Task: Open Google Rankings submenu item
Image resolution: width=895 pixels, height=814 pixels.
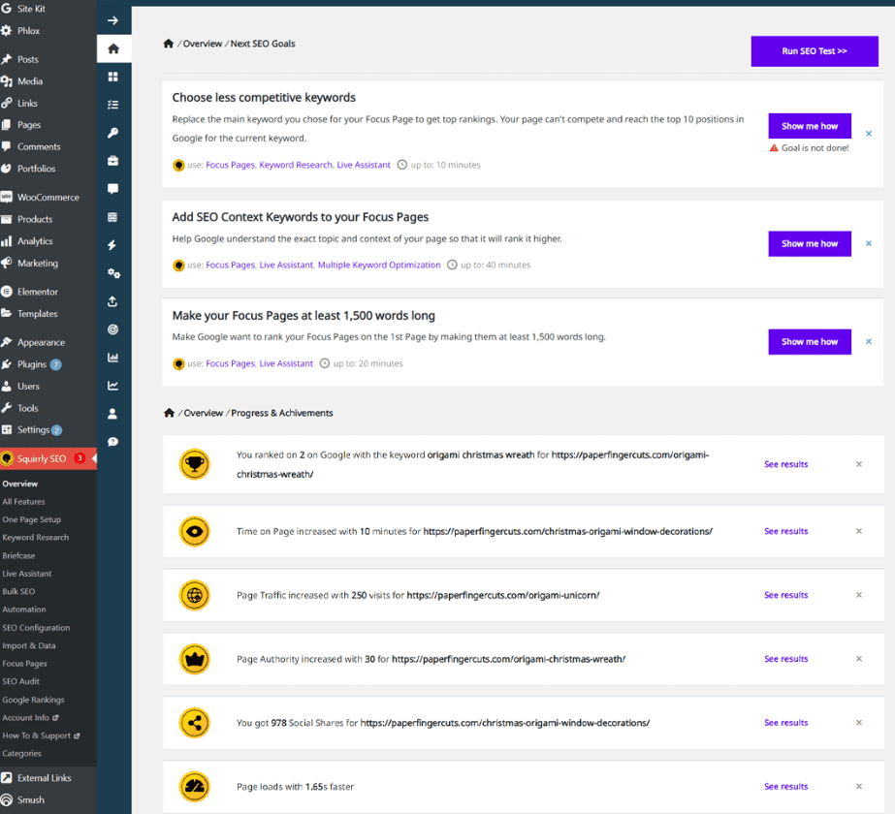Action: (33, 700)
